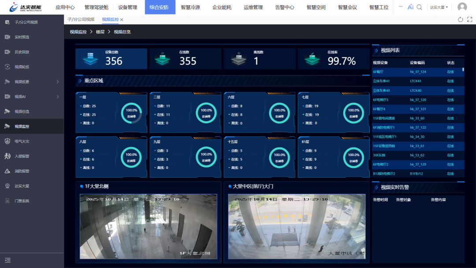Select 历史回放 from the sidebar

click(x=26, y=52)
